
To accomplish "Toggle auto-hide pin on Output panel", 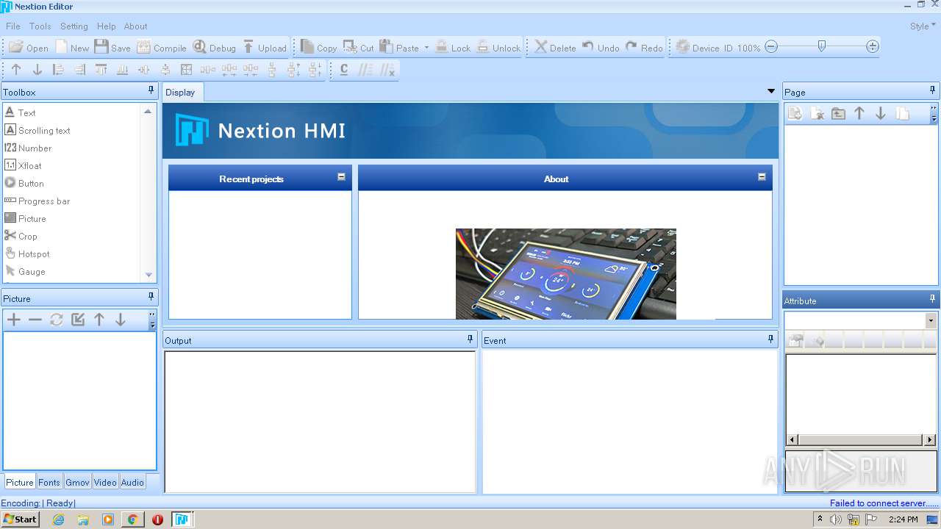I will (x=470, y=339).
